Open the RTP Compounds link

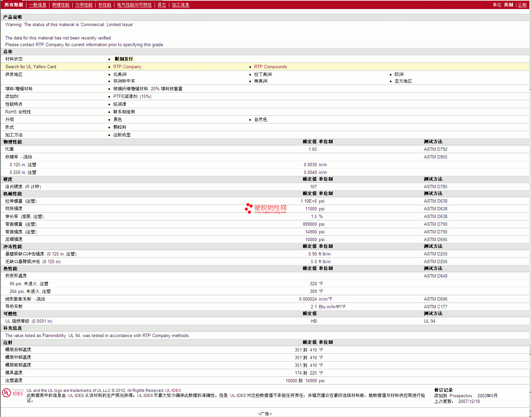coord(270,67)
